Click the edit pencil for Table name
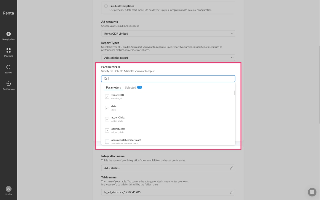Screen dimensions: 320x200 [x=232, y=192]
